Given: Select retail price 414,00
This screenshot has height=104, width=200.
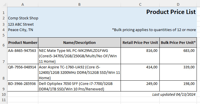Looking at the screenshot, I should 140,72.
